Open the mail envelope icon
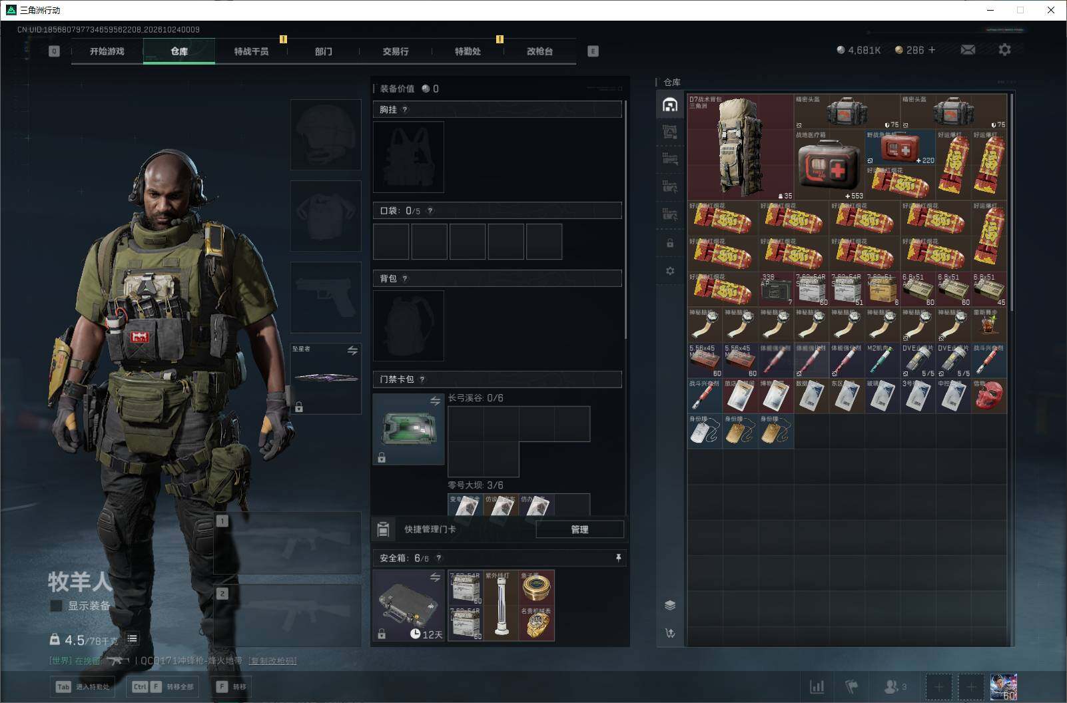1067x703 pixels. click(x=968, y=50)
